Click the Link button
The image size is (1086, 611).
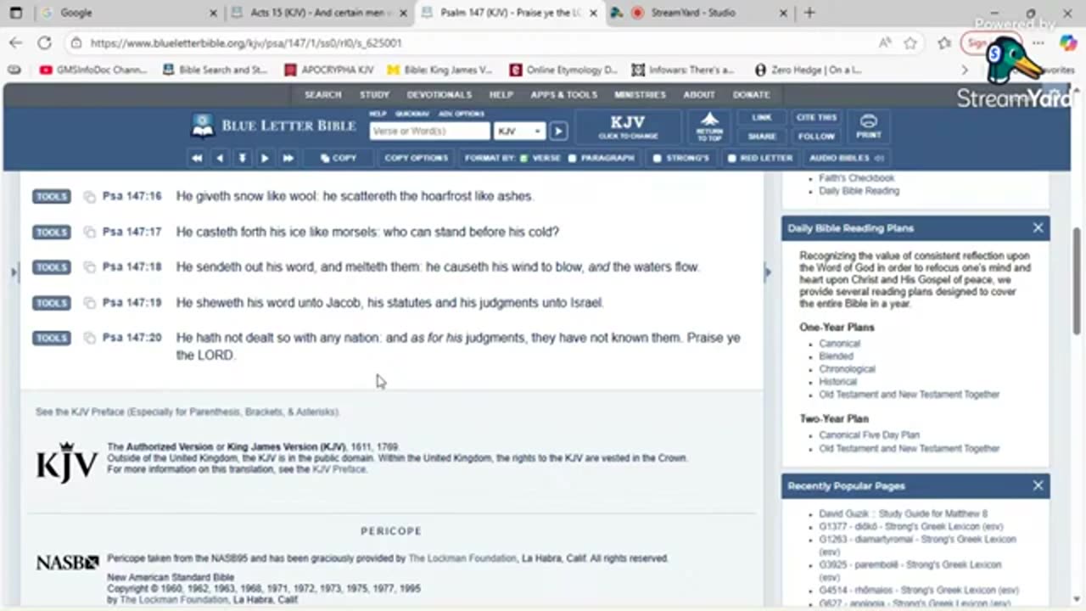click(761, 118)
